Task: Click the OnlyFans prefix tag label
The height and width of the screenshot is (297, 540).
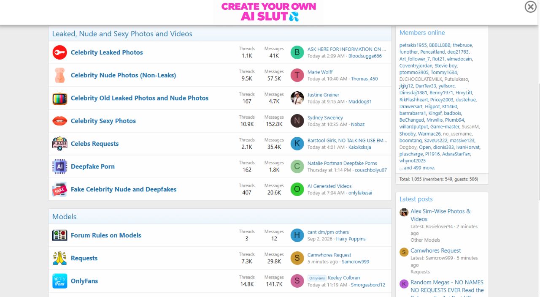Action: [317, 278]
